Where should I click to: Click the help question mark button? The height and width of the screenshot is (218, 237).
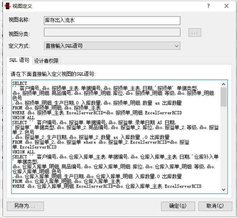pyautogui.click(x=208, y=6)
